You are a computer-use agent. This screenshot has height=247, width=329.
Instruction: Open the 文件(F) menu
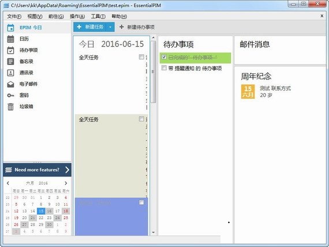tap(14, 16)
